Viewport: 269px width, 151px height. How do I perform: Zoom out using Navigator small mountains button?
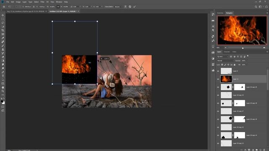tap(225, 48)
